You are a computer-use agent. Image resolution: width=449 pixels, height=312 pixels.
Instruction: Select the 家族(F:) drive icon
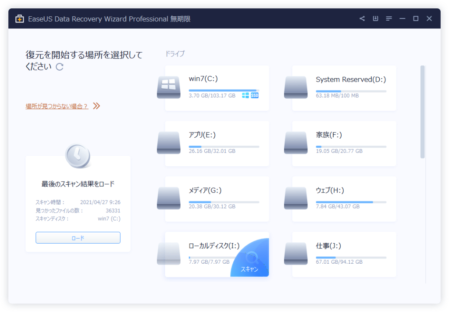[x=296, y=143]
